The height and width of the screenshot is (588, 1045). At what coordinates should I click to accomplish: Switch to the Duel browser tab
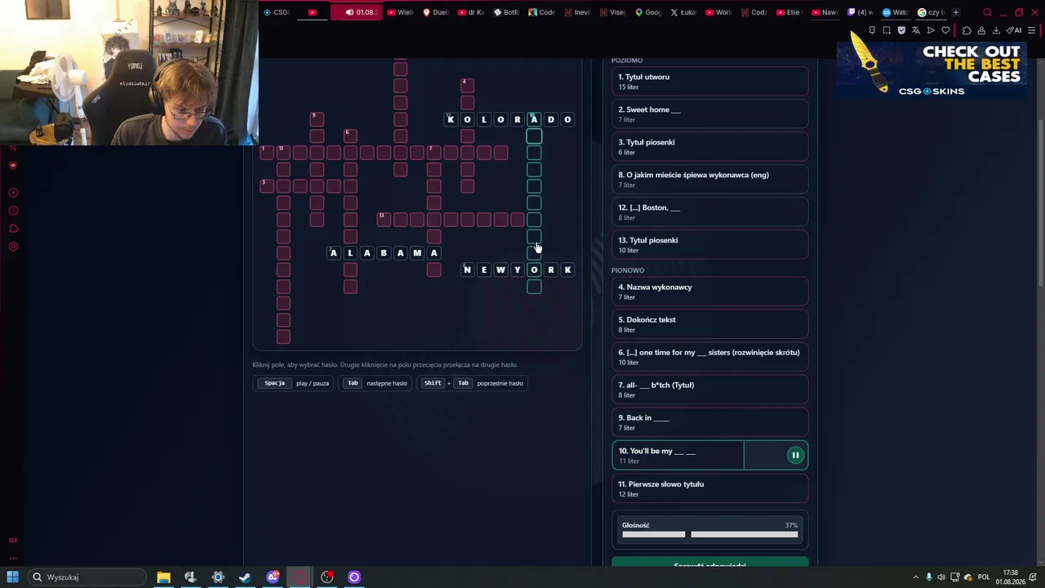(x=436, y=12)
